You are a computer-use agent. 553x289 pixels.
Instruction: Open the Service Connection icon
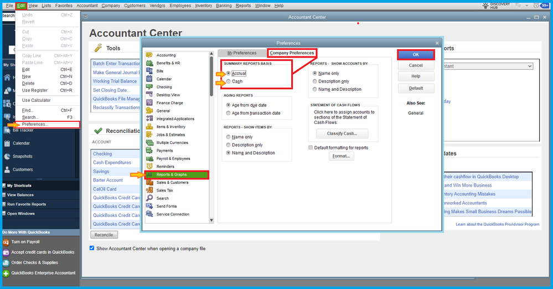[x=149, y=214]
